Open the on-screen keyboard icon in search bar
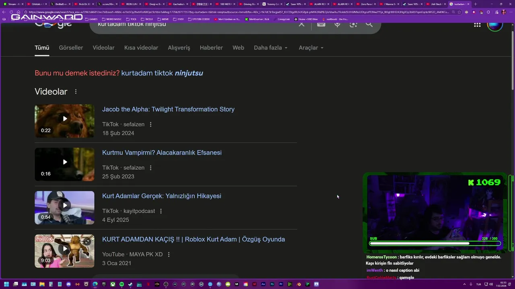This screenshot has height=289, width=515. (x=321, y=24)
